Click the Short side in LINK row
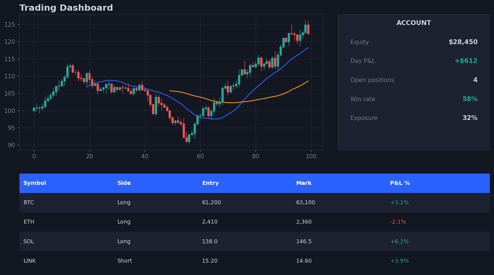 124,261
